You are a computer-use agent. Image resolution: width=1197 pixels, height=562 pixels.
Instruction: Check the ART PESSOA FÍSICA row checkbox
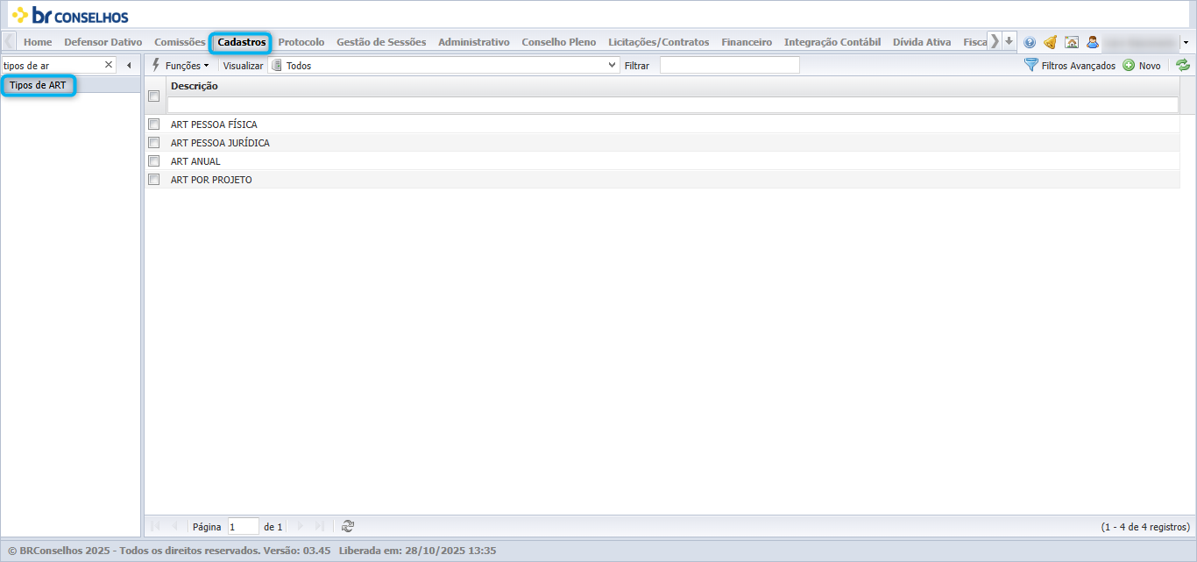[154, 124]
